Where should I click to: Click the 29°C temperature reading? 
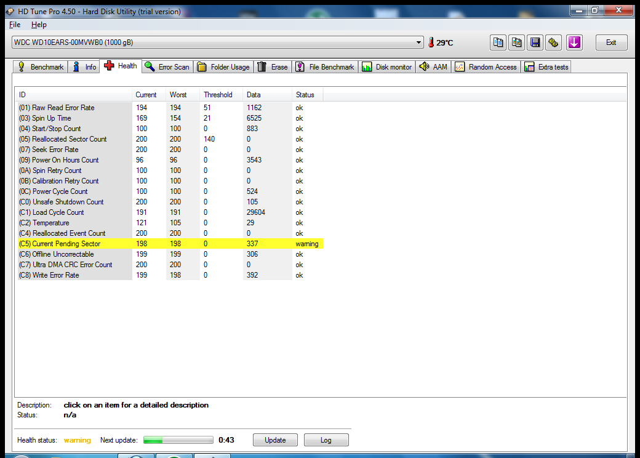(444, 43)
